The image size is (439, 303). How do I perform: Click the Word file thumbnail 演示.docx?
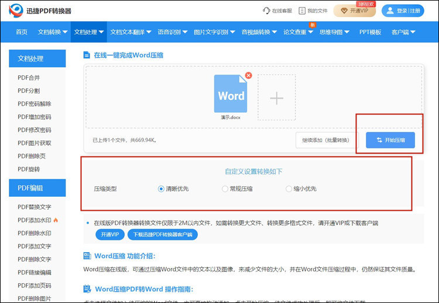231,93
